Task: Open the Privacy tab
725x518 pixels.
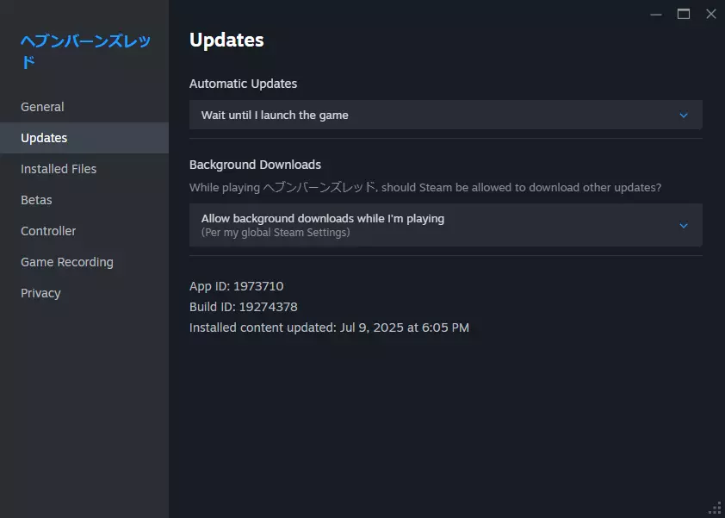Action: [x=84, y=293]
